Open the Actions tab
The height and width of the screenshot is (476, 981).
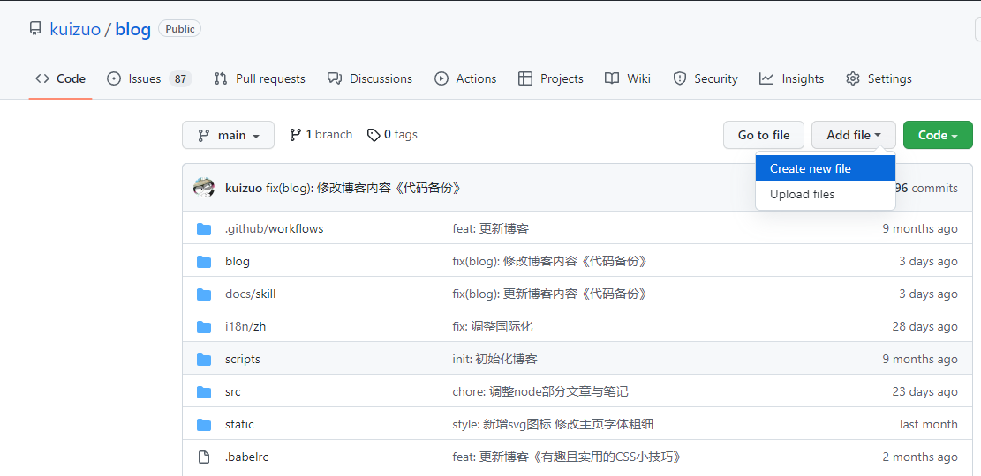click(x=465, y=78)
